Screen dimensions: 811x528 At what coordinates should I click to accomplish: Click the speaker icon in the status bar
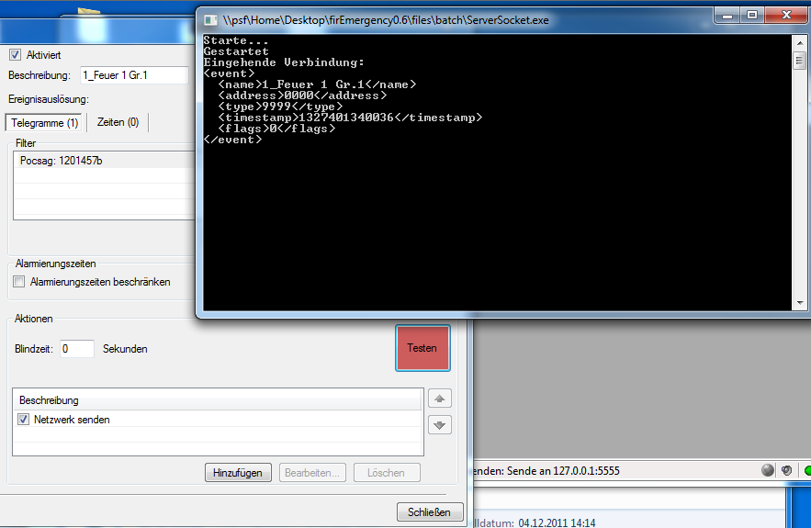pyautogui.click(x=787, y=470)
